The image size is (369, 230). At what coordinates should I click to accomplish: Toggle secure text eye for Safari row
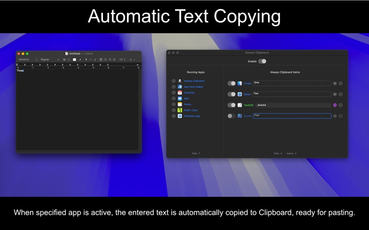[x=335, y=94]
